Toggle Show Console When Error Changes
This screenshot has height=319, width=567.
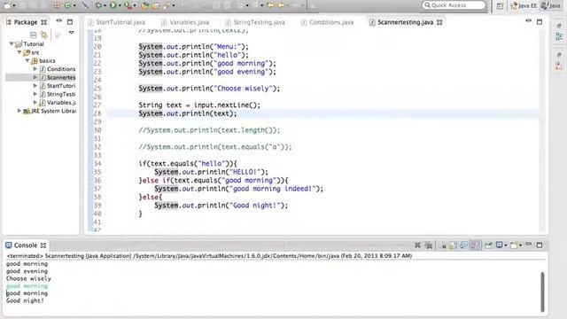(475, 245)
